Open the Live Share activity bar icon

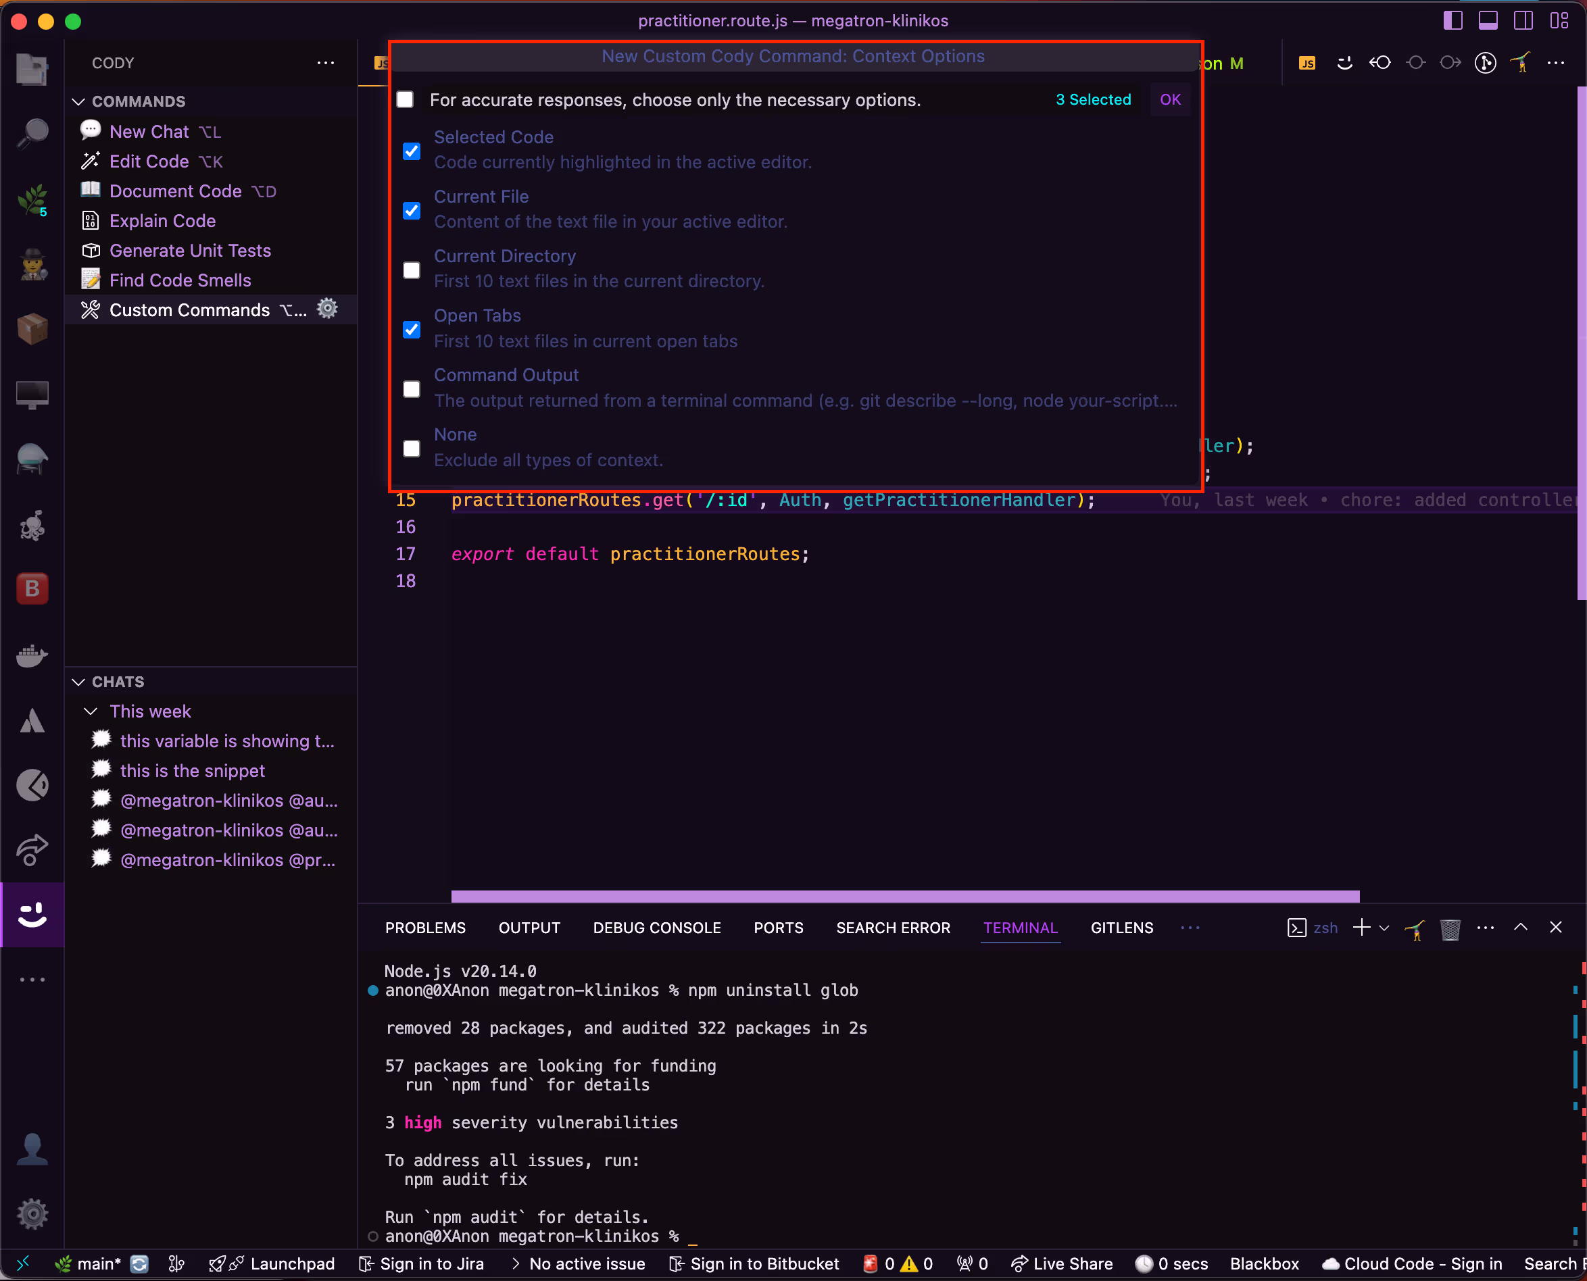32,850
